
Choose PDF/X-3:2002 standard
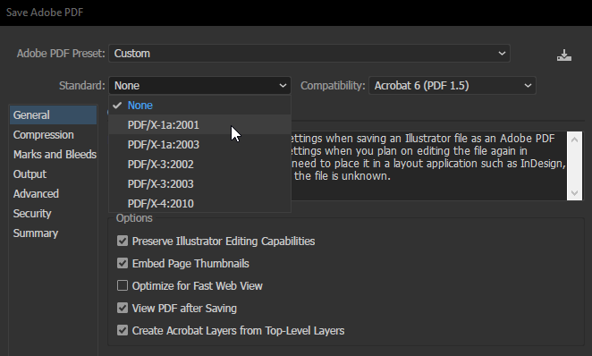(x=199, y=165)
